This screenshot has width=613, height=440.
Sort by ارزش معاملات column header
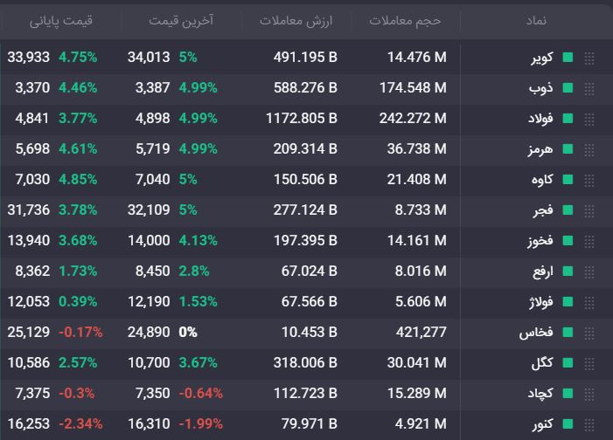tap(296, 21)
